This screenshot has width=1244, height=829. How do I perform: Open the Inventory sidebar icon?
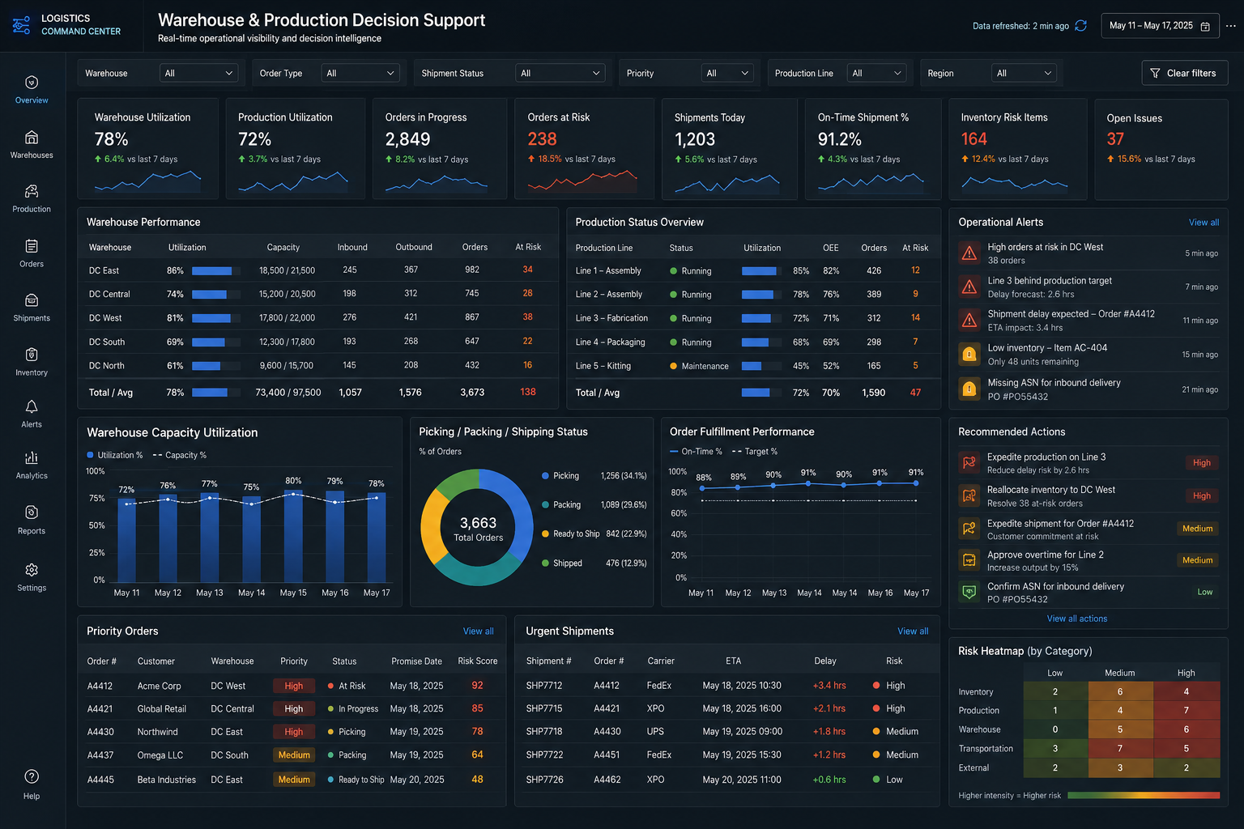coord(32,355)
